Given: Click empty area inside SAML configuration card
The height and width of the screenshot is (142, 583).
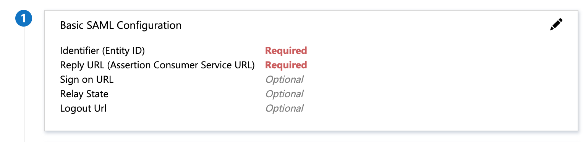Looking at the screenshot, I should click(420, 84).
